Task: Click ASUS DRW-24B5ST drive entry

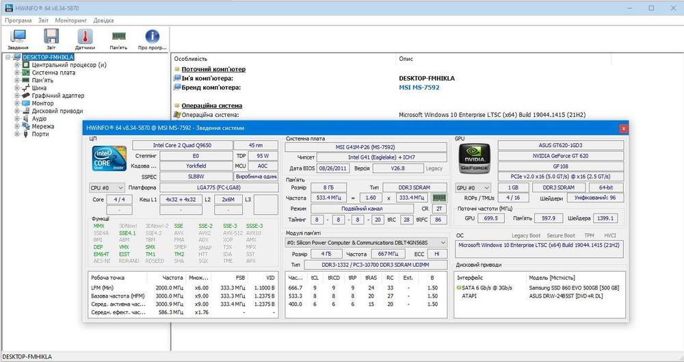Action: 564,296
